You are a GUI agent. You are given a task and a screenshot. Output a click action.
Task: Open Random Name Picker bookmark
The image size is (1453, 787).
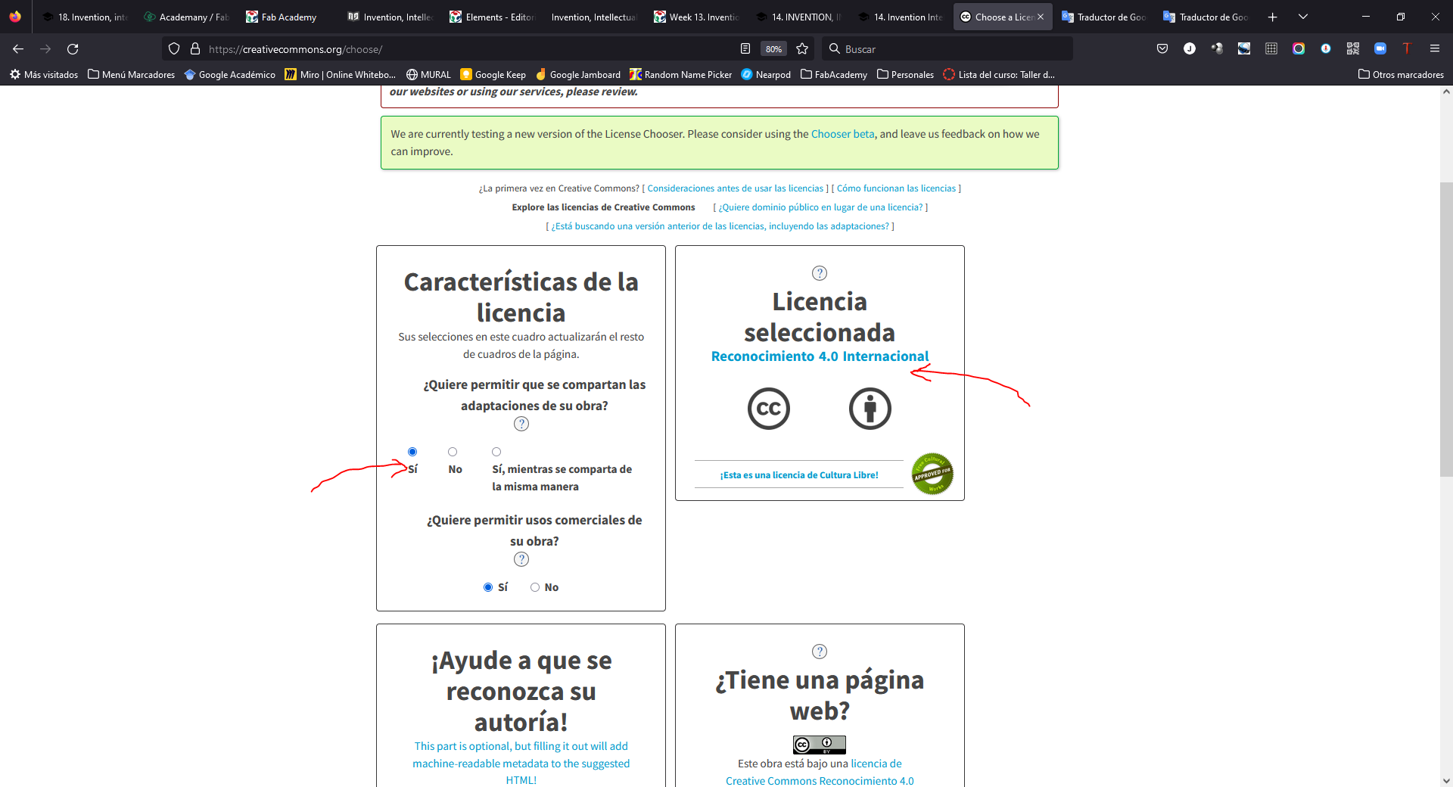pyautogui.click(x=681, y=74)
